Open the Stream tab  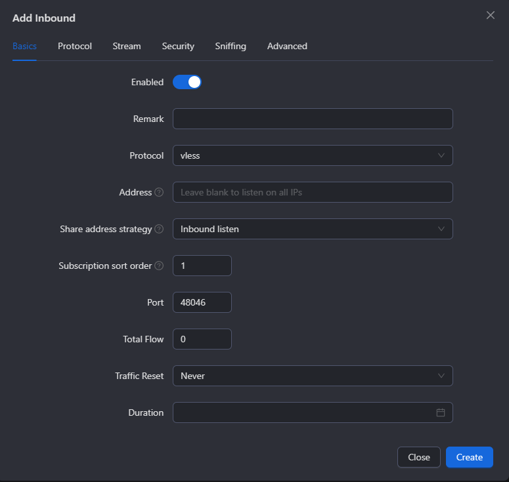127,46
